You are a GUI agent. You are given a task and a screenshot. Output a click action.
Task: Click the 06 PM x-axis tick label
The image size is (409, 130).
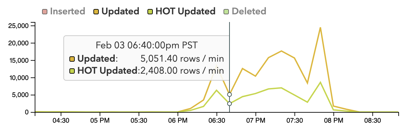(178, 120)
